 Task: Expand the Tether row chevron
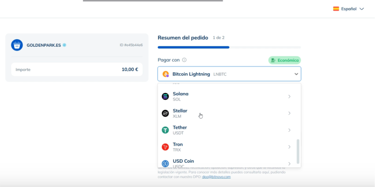pos(289,130)
